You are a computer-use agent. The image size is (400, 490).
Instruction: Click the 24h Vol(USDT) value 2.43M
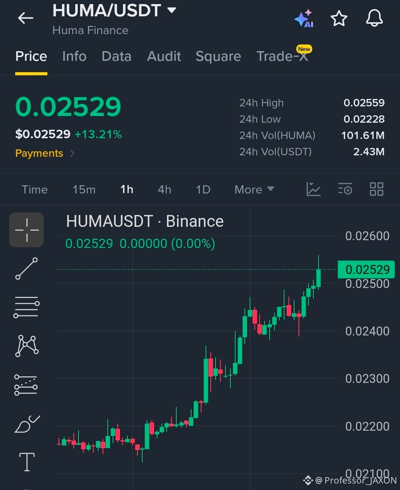pyautogui.click(x=369, y=152)
